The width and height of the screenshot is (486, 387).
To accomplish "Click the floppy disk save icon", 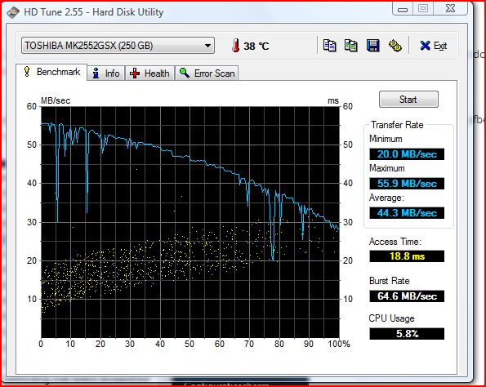I will tap(372, 46).
